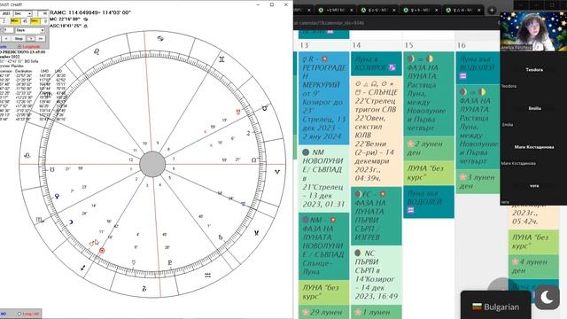This screenshot has width=567, height=319.
Task: Open NM Новолуние event at 21° Стрелец
Action: click(x=323, y=178)
